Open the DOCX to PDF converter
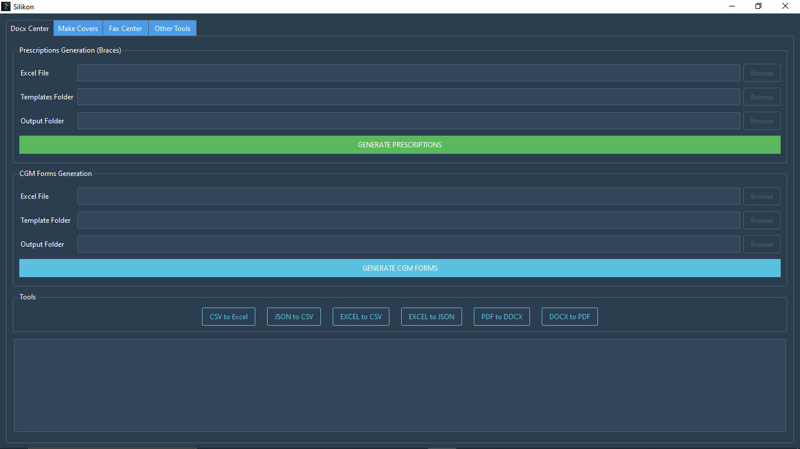 pyautogui.click(x=570, y=317)
